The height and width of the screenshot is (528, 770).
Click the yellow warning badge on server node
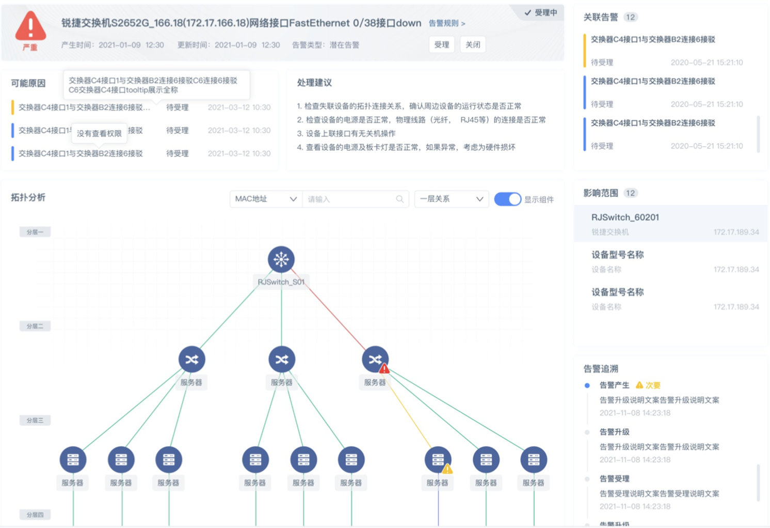point(447,469)
